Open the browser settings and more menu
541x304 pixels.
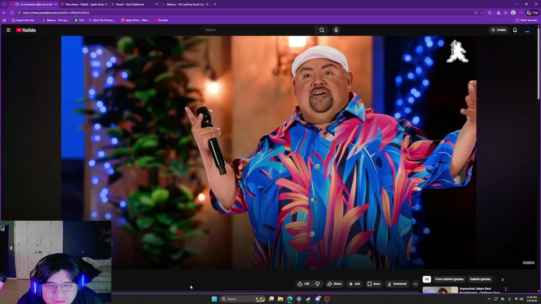pyautogui.click(x=521, y=13)
